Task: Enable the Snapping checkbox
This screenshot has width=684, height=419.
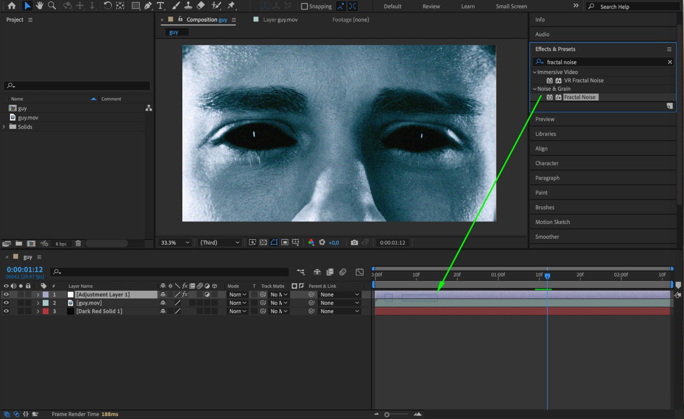Action: 304,6
